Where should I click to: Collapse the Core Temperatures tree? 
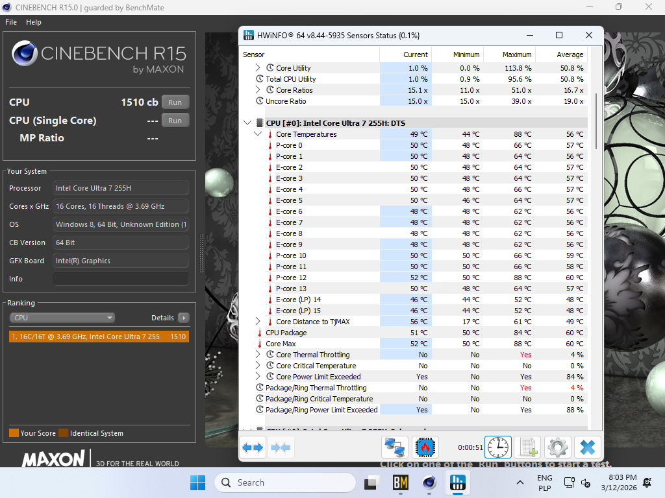pos(258,134)
